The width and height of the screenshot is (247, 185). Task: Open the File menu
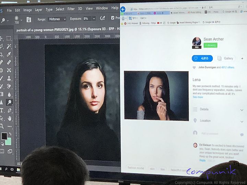9,10
